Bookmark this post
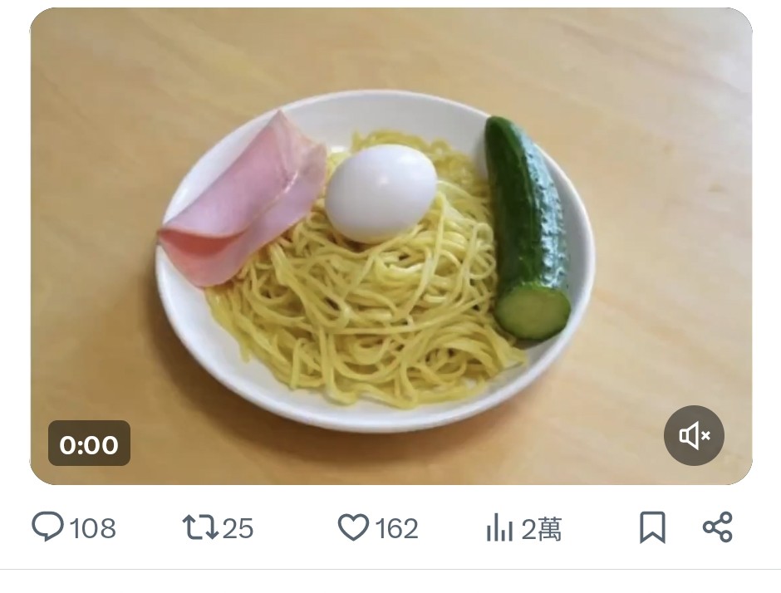Screen dimensions: 781x593 click(652, 527)
